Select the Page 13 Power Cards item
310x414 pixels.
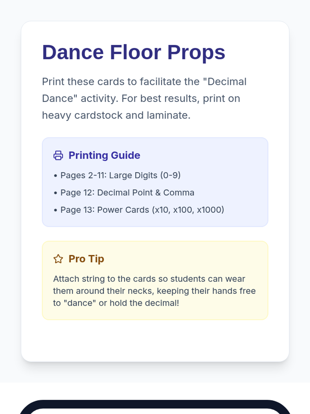point(142,210)
